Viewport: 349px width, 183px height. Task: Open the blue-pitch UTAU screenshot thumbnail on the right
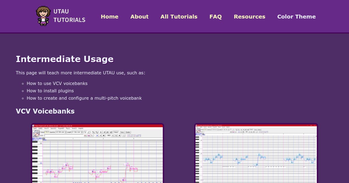(x=256, y=153)
